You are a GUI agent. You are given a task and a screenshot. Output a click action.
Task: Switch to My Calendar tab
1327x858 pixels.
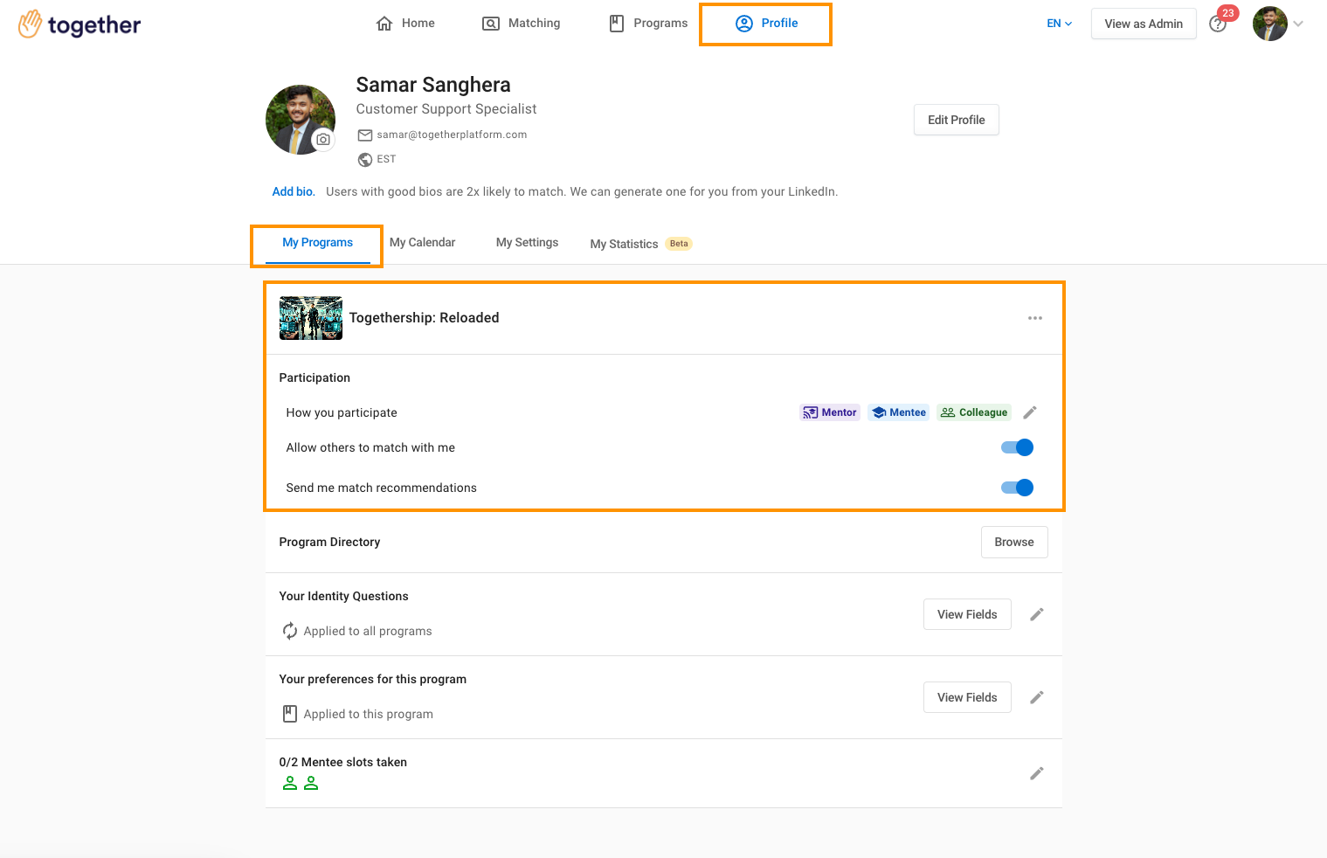422,243
